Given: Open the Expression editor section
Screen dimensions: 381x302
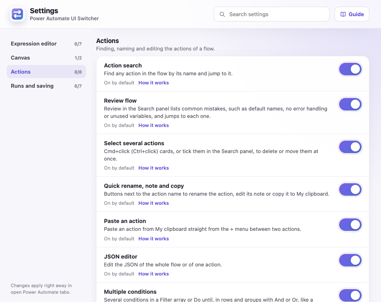Looking at the screenshot, I should pos(46,44).
